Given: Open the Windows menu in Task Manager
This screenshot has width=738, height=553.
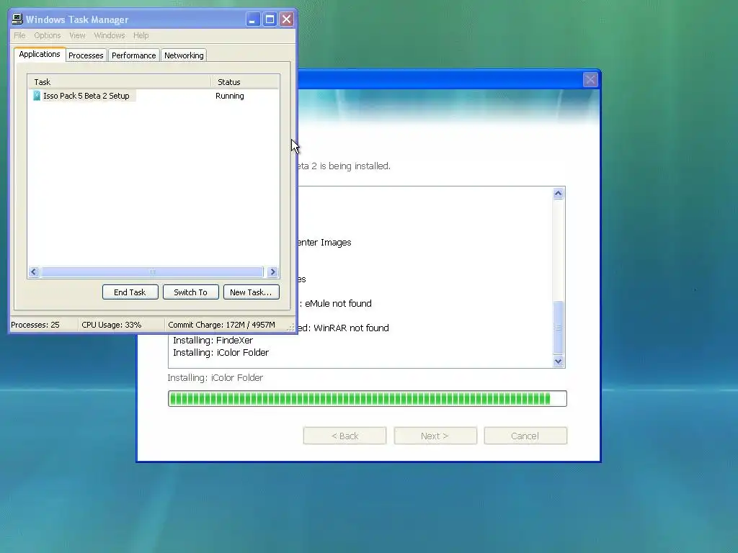Looking at the screenshot, I should pos(110,35).
